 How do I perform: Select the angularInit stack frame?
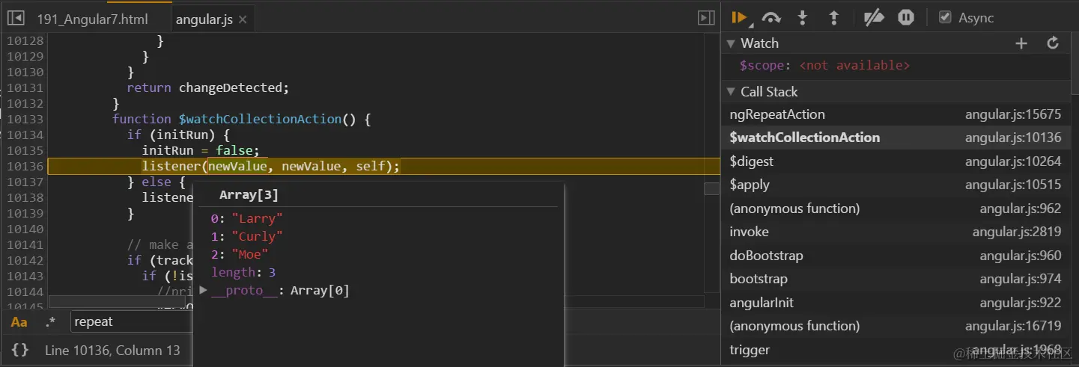[896, 303]
